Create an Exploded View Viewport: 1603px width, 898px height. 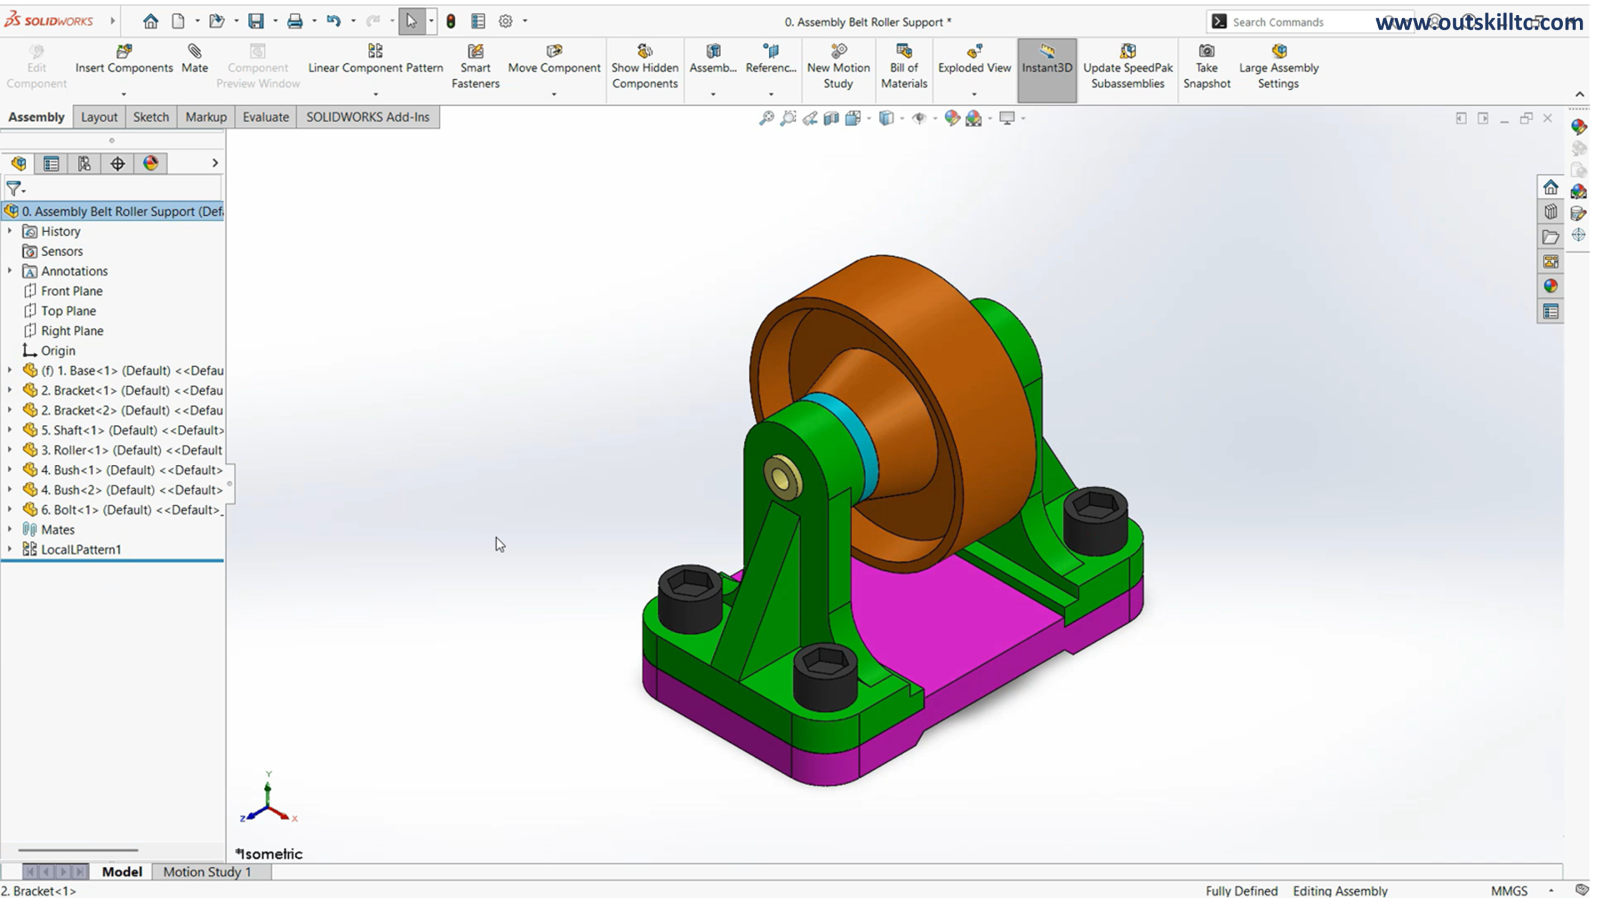pyautogui.click(x=974, y=59)
